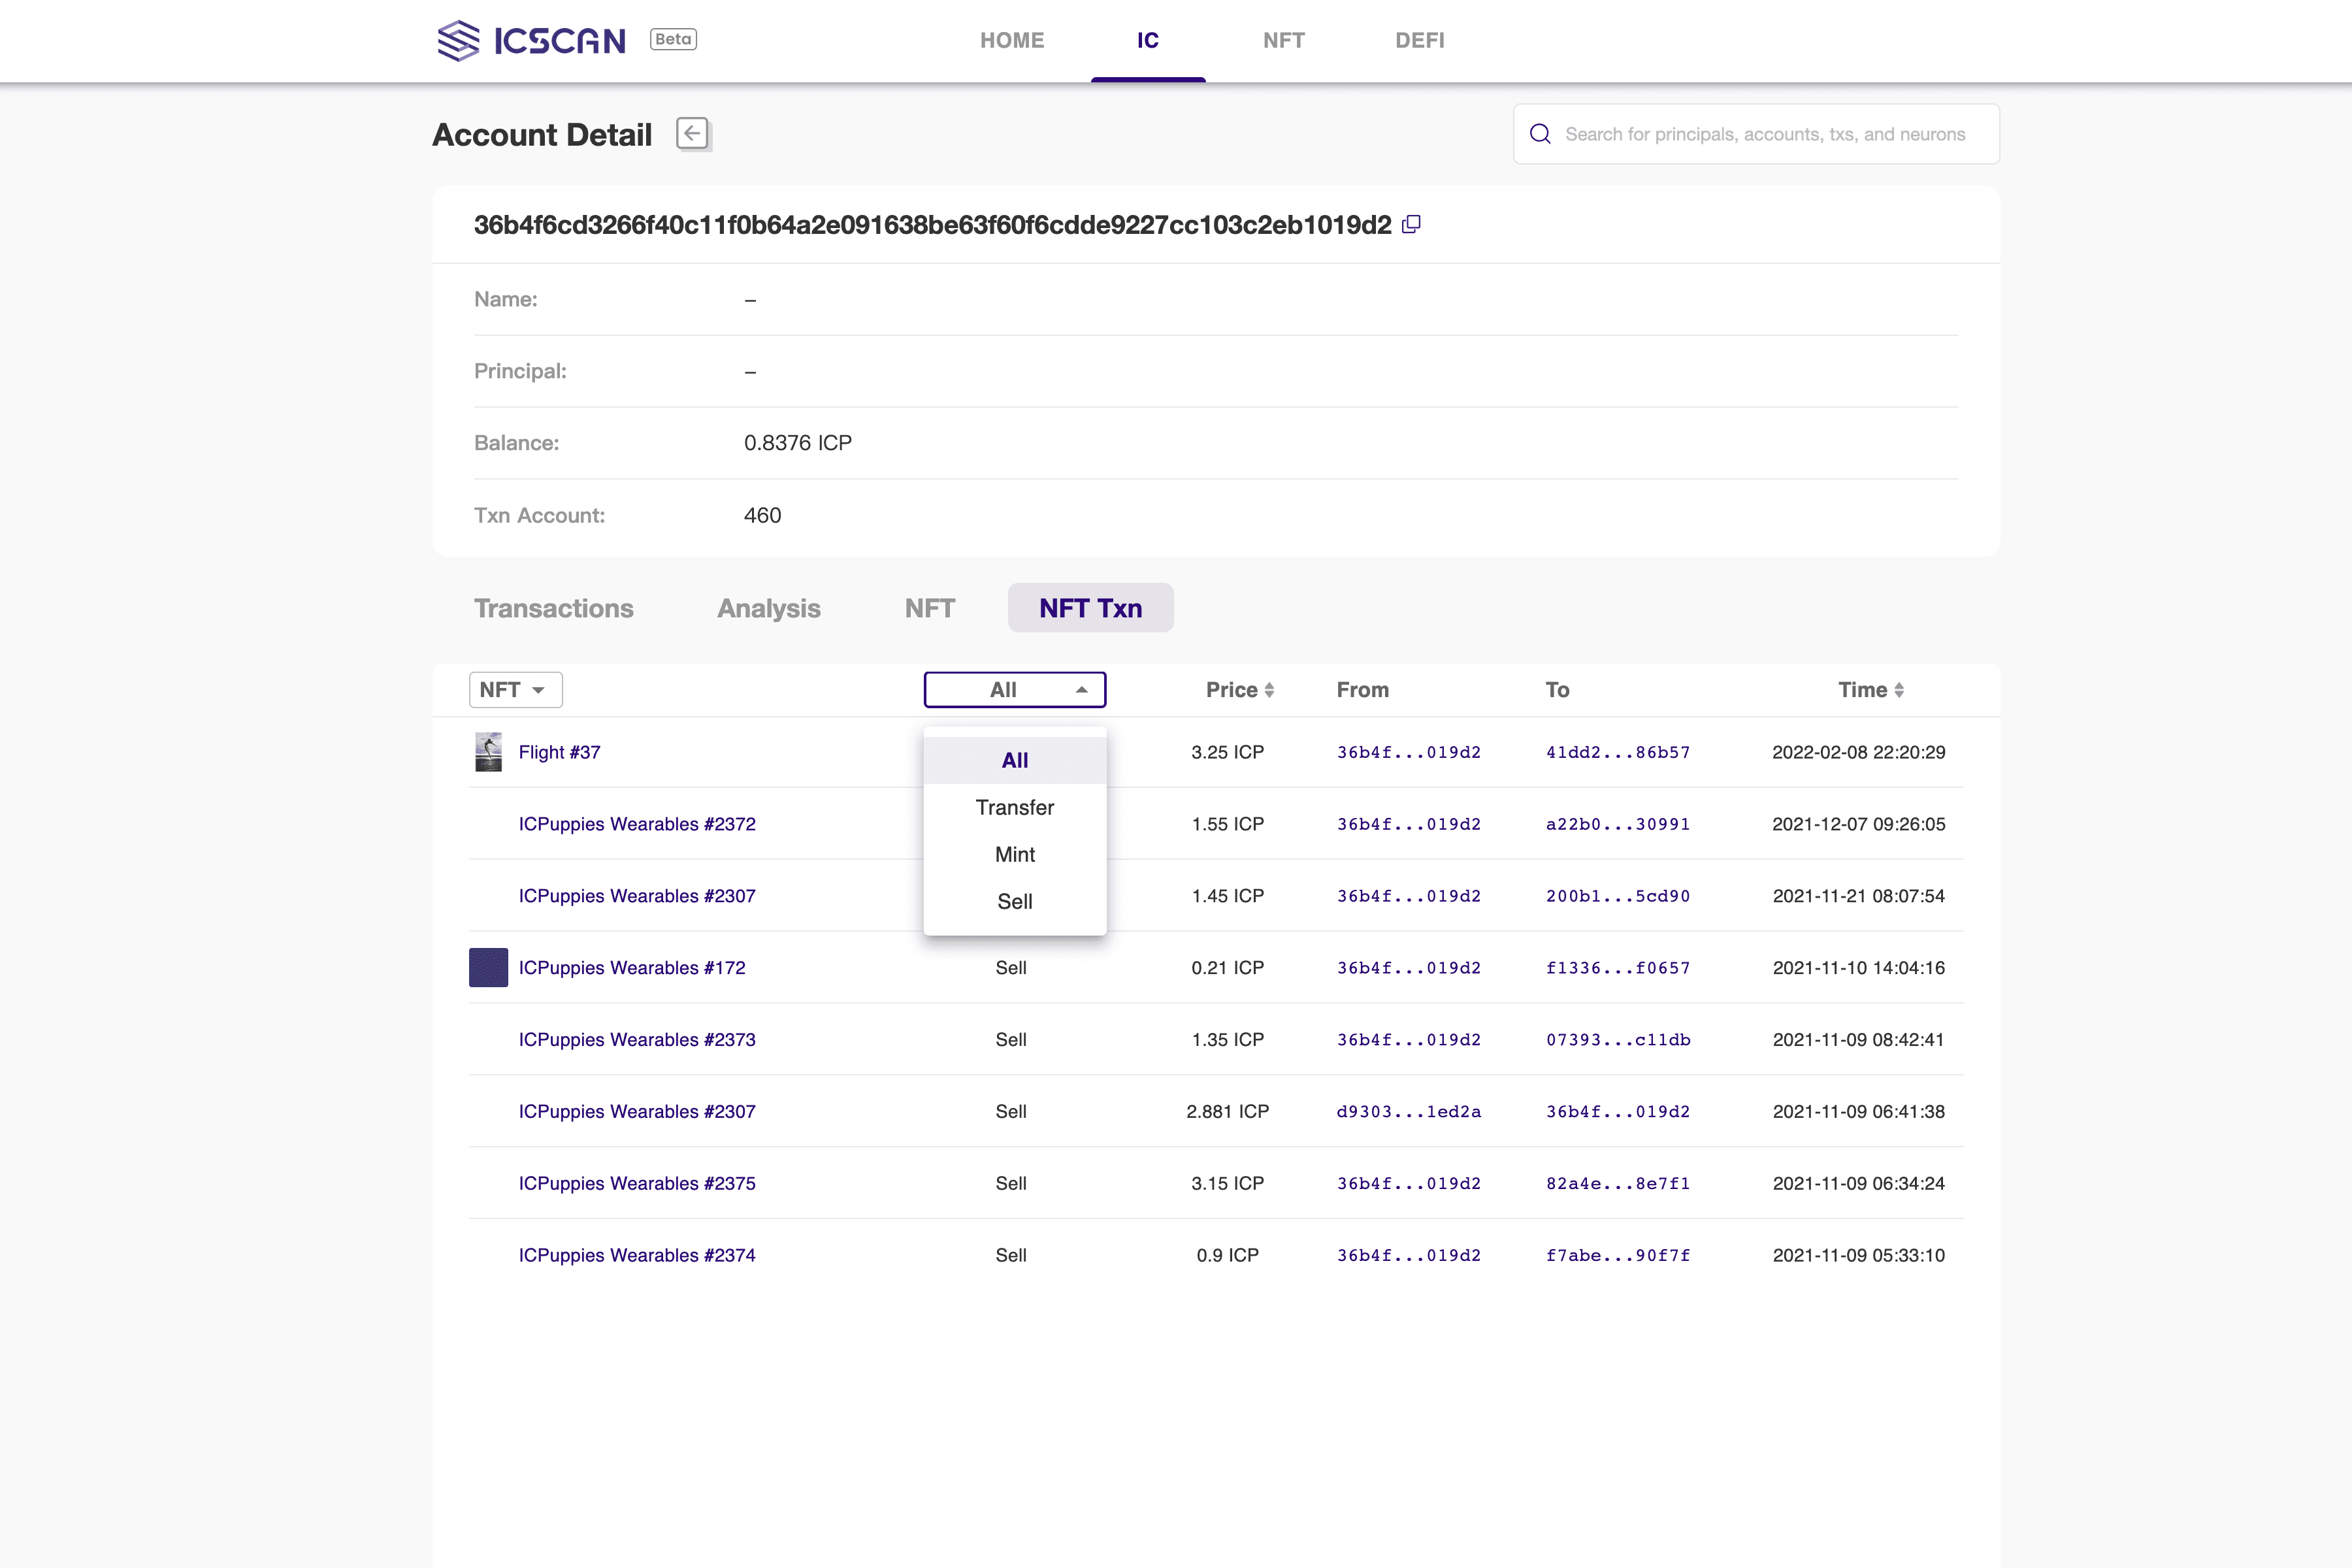The width and height of the screenshot is (2352, 1568).
Task: Open the Analysis tab
Action: click(768, 608)
